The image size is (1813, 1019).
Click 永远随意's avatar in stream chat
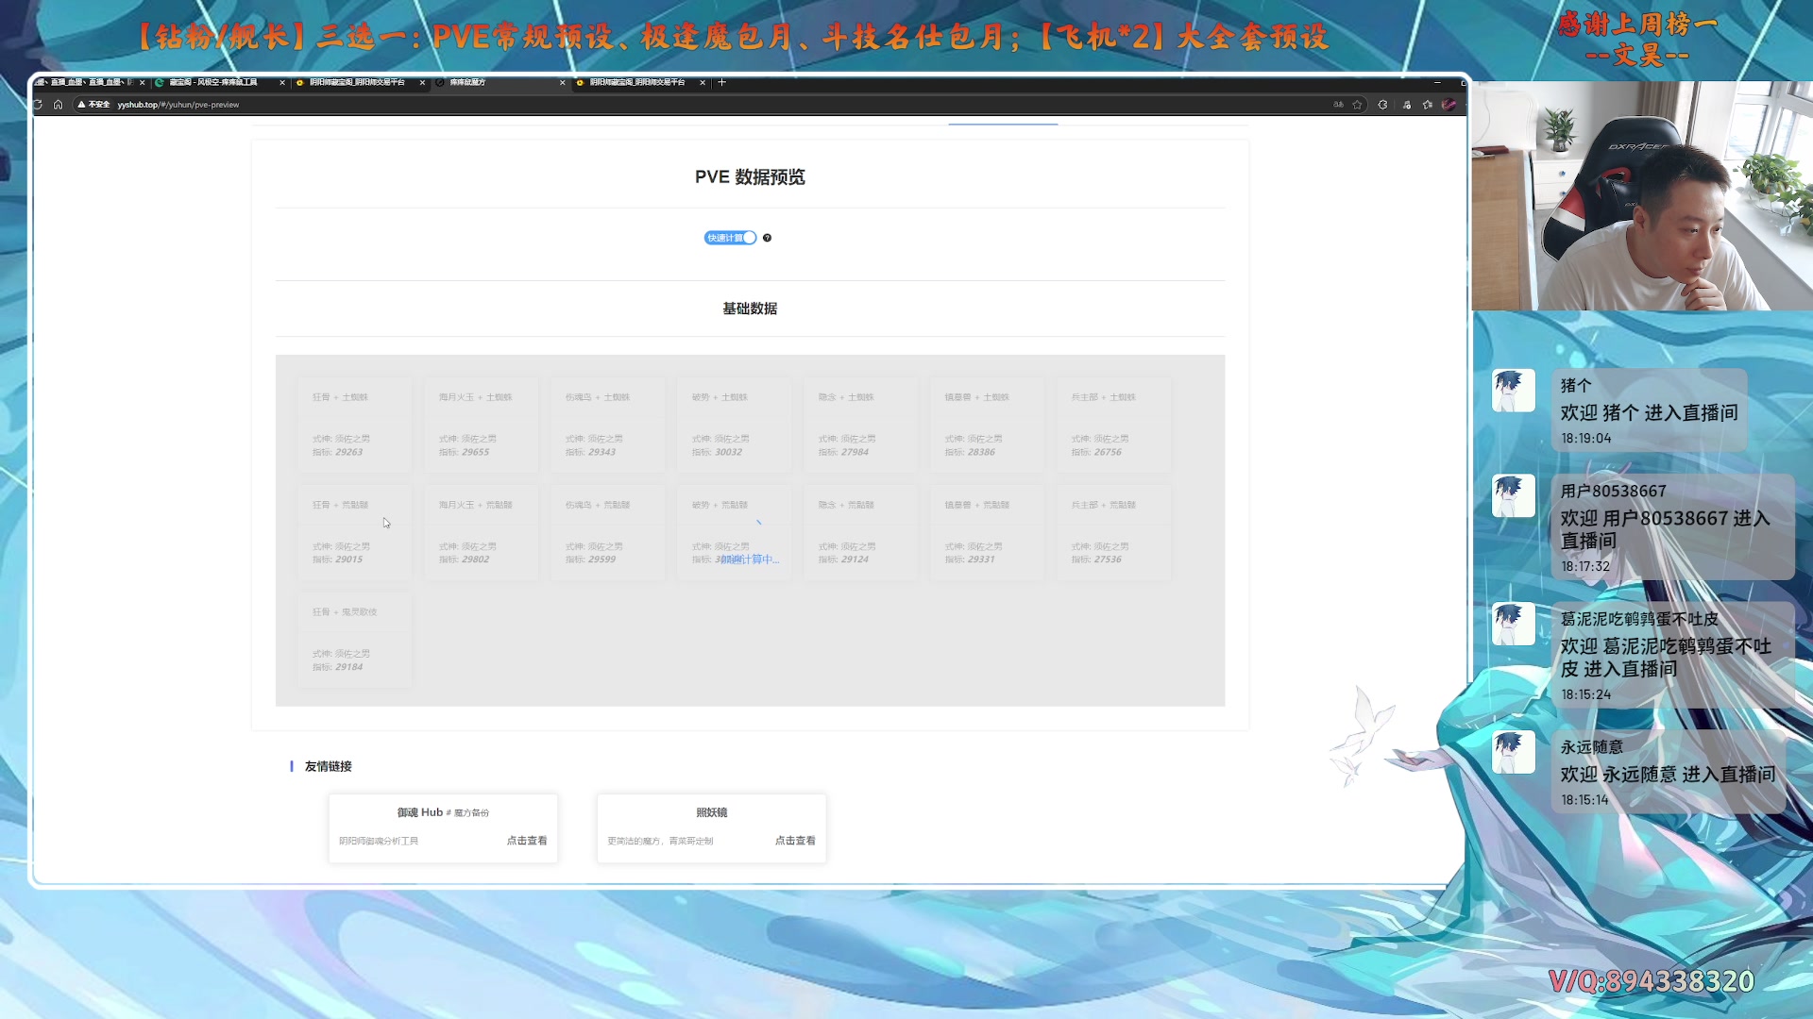(x=1513, y=753)
